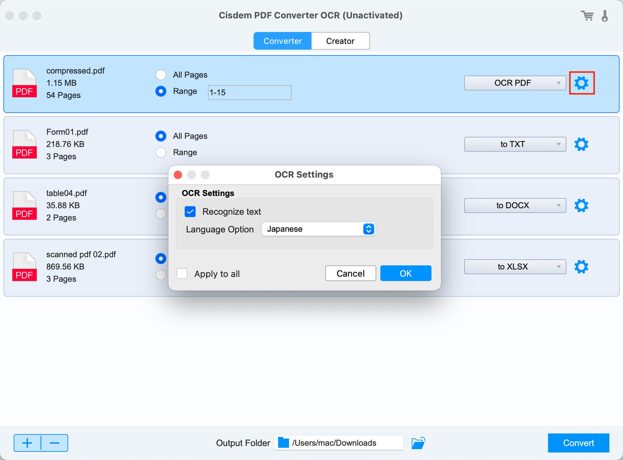The height and width of the screenshot is (460, 623).
Task: Select the scanned pdf 02.pdf file name
Action: click(81, 255)
